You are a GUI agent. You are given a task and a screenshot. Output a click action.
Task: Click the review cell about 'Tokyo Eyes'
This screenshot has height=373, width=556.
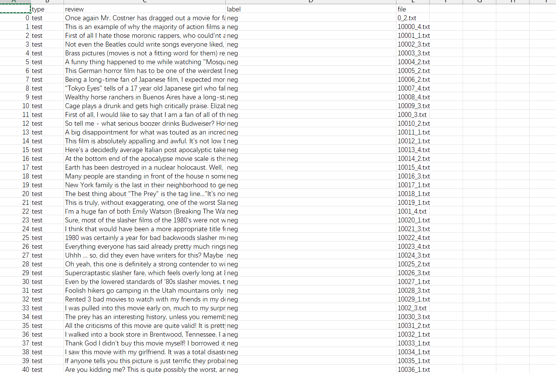coord(145,88)
